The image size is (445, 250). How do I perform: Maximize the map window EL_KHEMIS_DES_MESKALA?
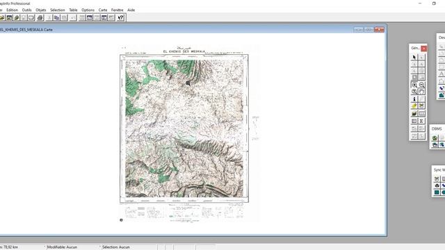[x=369, y=29]
